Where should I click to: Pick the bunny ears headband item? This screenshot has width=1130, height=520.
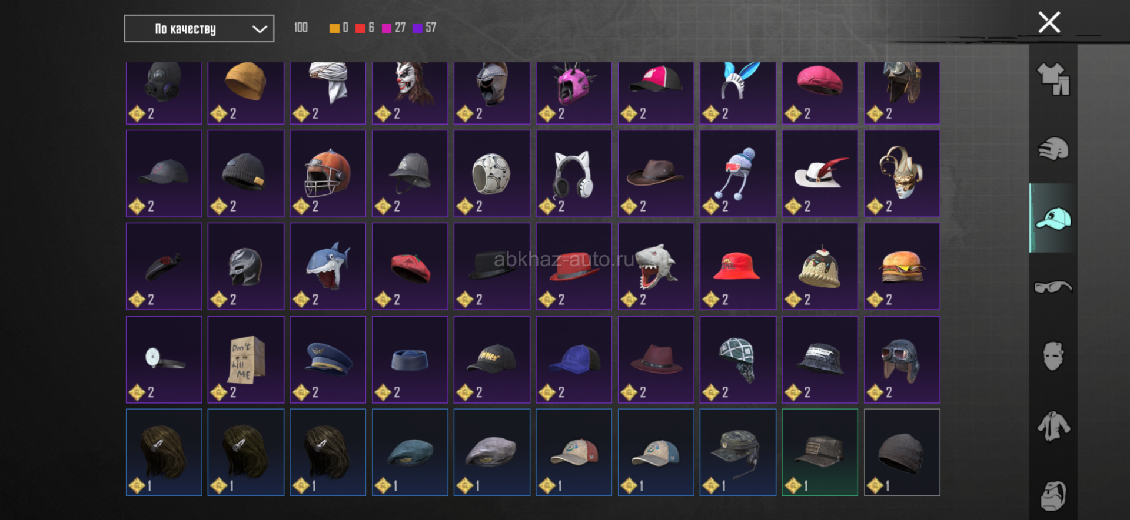[x=738, y=93]
